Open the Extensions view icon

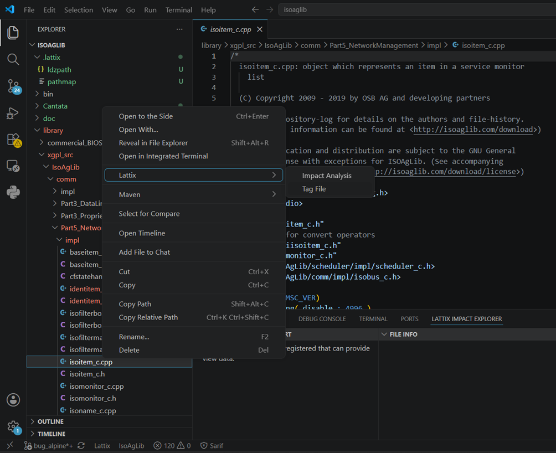point(14,140)
